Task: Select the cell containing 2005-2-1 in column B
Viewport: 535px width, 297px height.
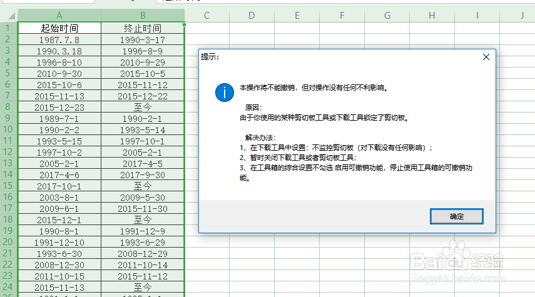Action: tap(143, 152)
